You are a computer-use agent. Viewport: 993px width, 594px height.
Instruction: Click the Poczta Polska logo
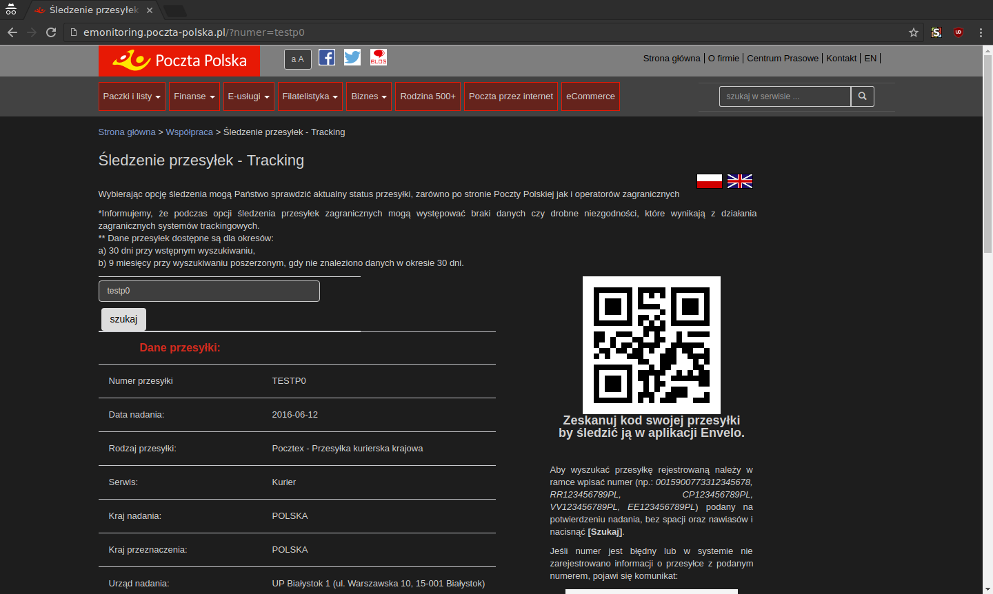click(179, 61)
